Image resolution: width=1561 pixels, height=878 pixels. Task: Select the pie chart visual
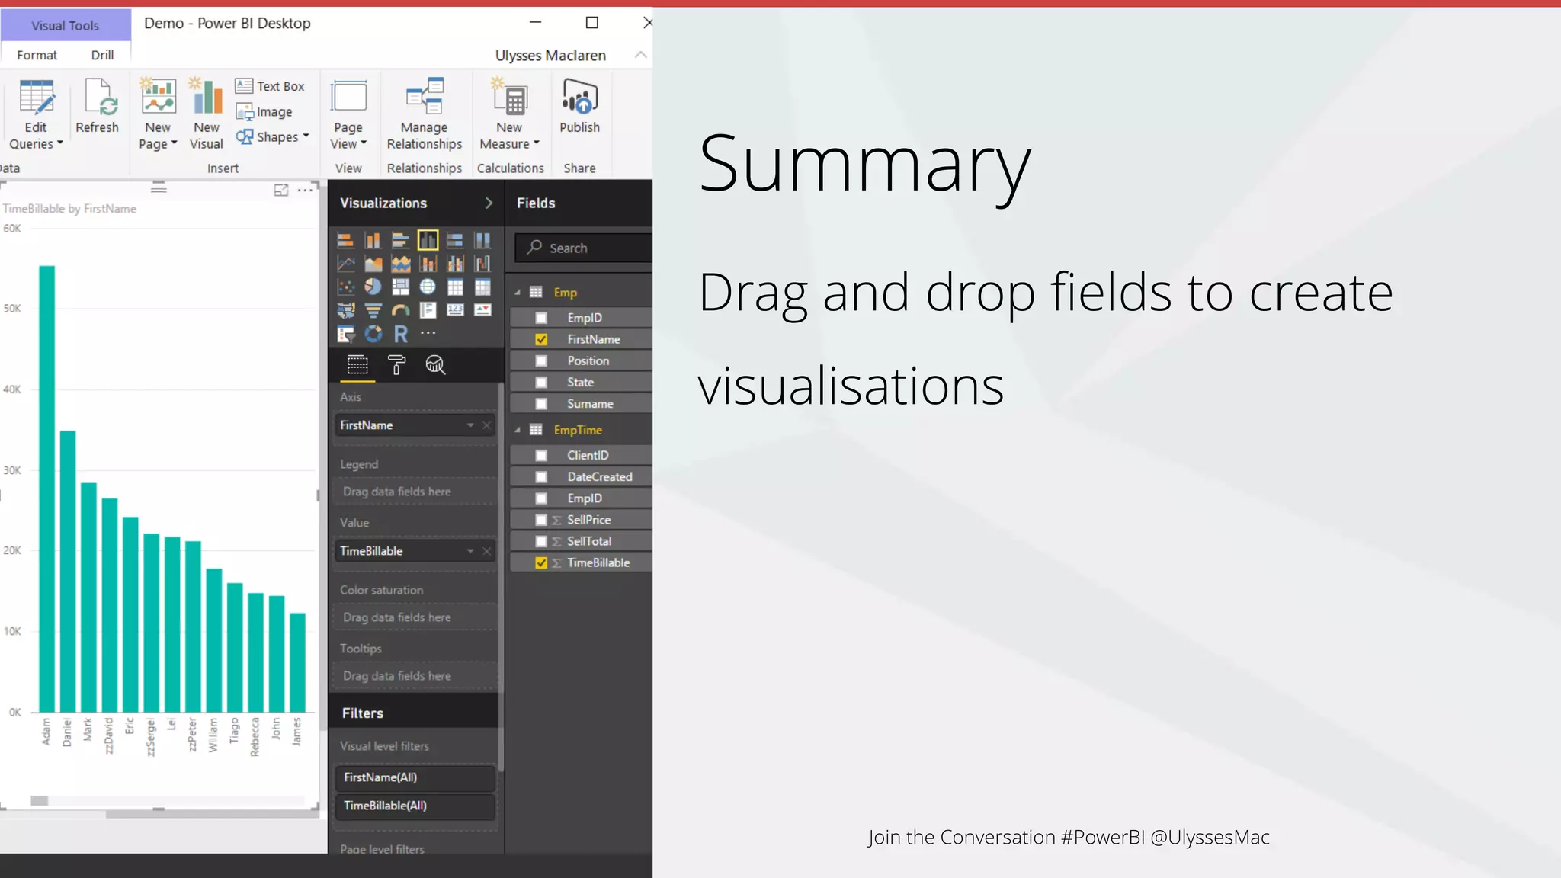[373, 287]
